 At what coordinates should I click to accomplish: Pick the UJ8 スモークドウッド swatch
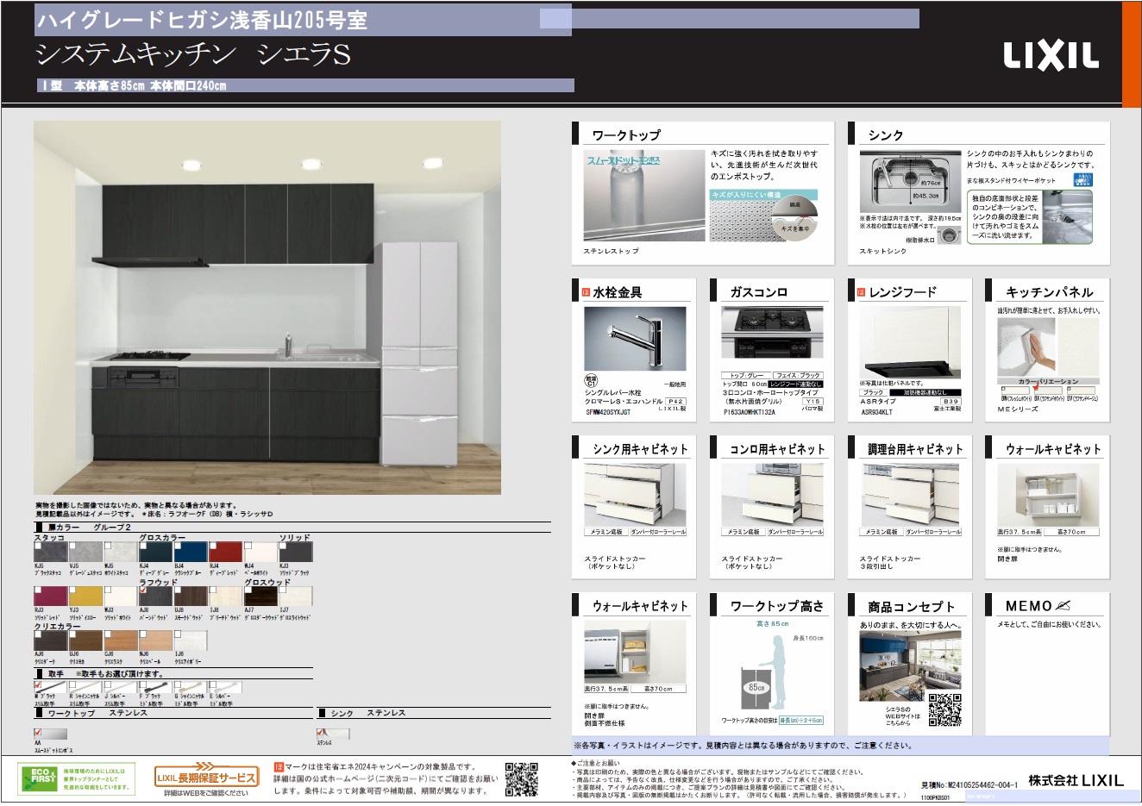(x=191, y=597)
